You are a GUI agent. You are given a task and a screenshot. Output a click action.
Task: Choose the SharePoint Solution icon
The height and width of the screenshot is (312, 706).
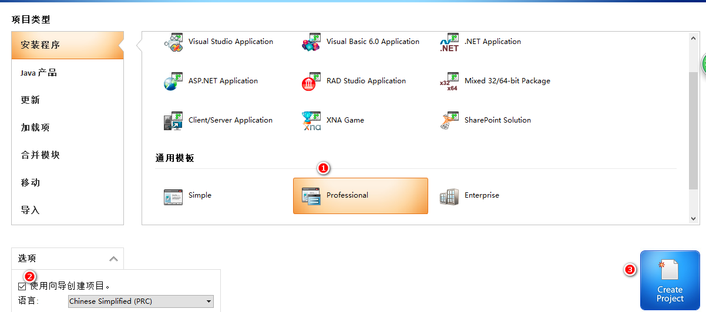(449, 121)
